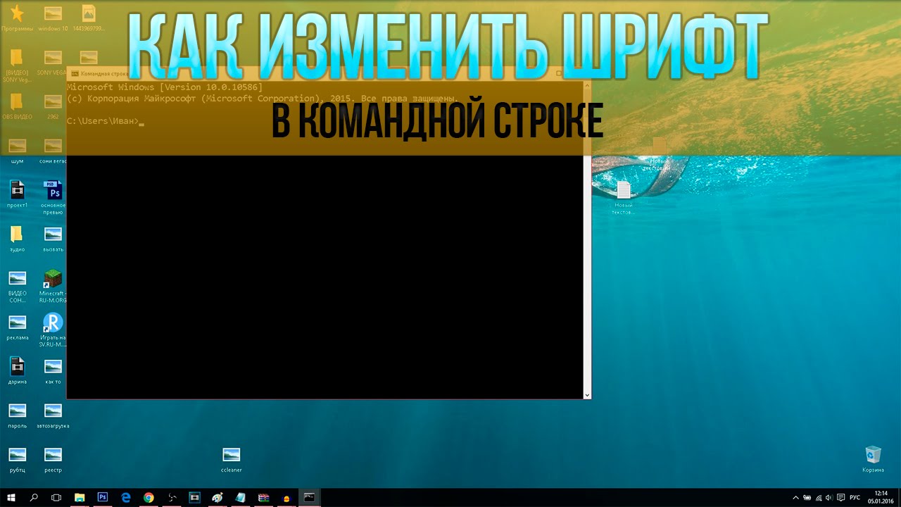
Task: Show hidden tray icons chevron
Action: [x=795, y=497]
